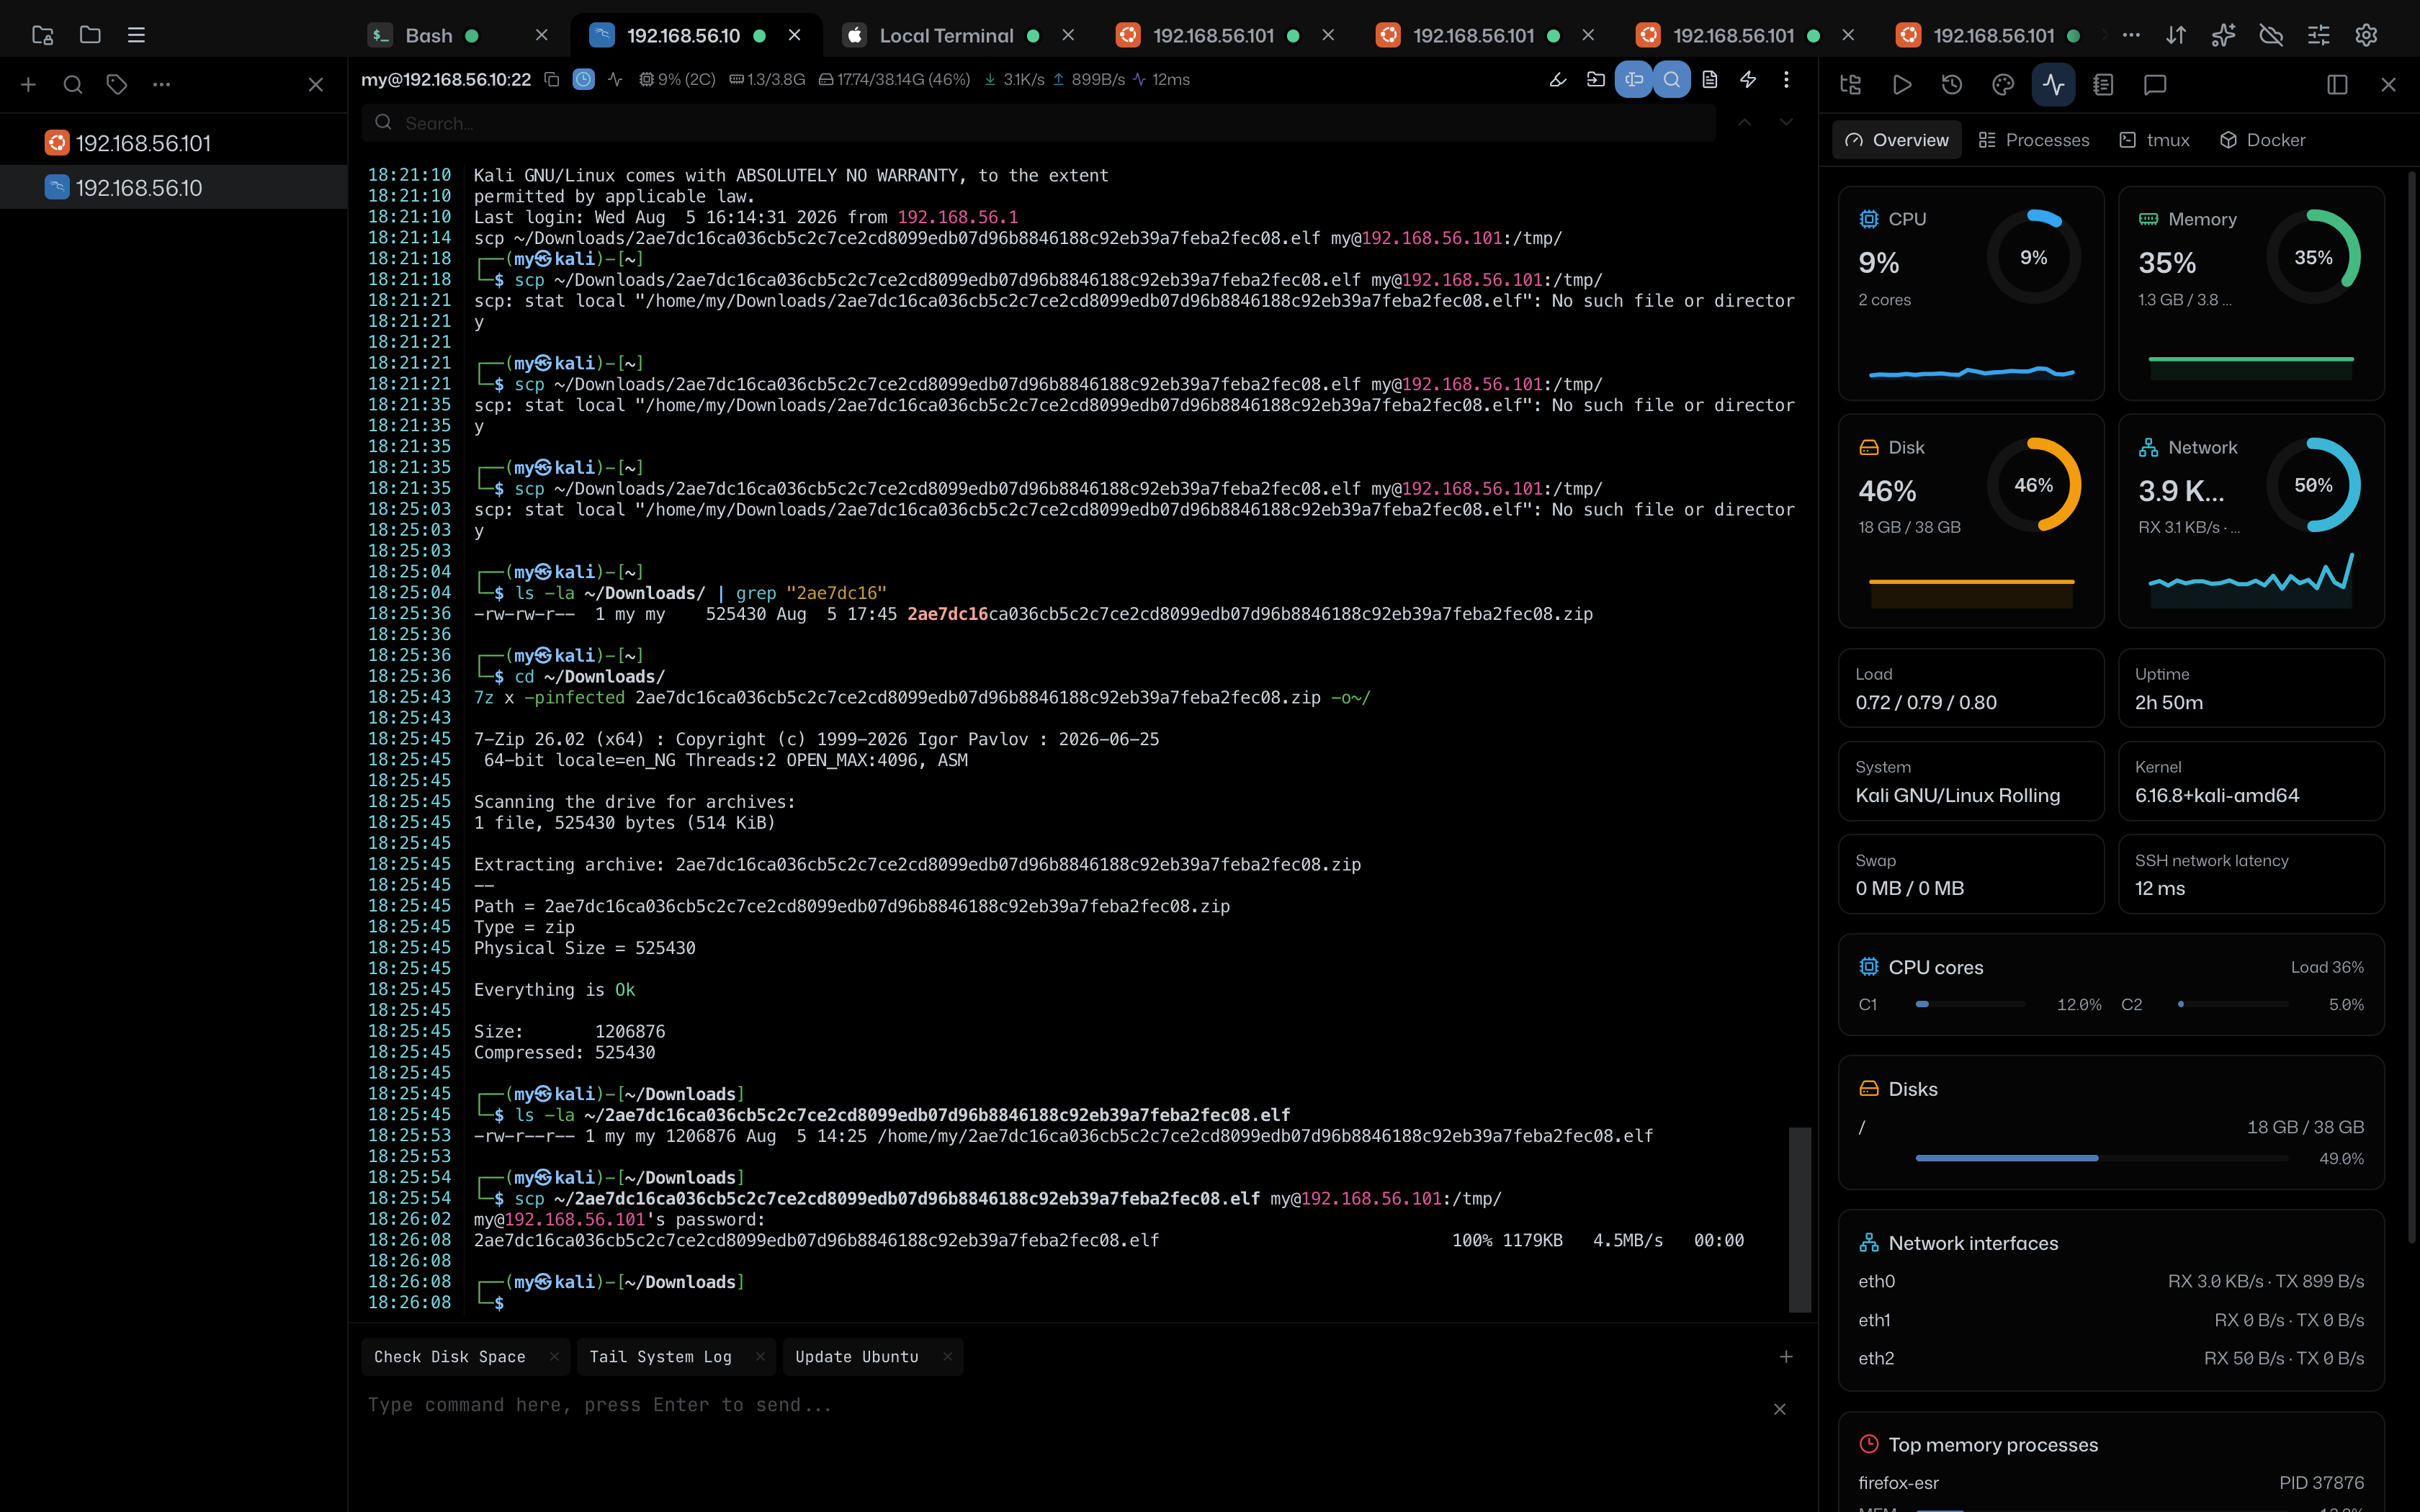Click the AI sparkle assistant icon
The width and height of the screenshot is (2420, 1512).
point(2223,35)
